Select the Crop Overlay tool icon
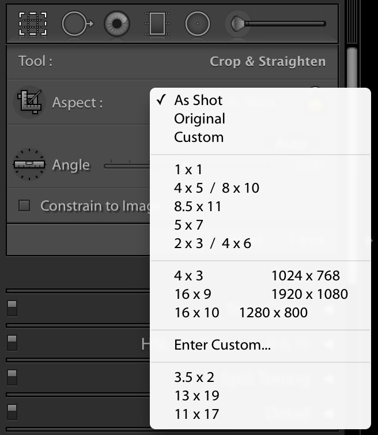 click(33, 24)
